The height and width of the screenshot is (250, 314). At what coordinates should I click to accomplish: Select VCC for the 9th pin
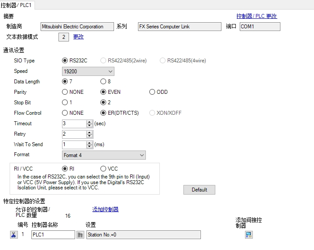(103, 169)
